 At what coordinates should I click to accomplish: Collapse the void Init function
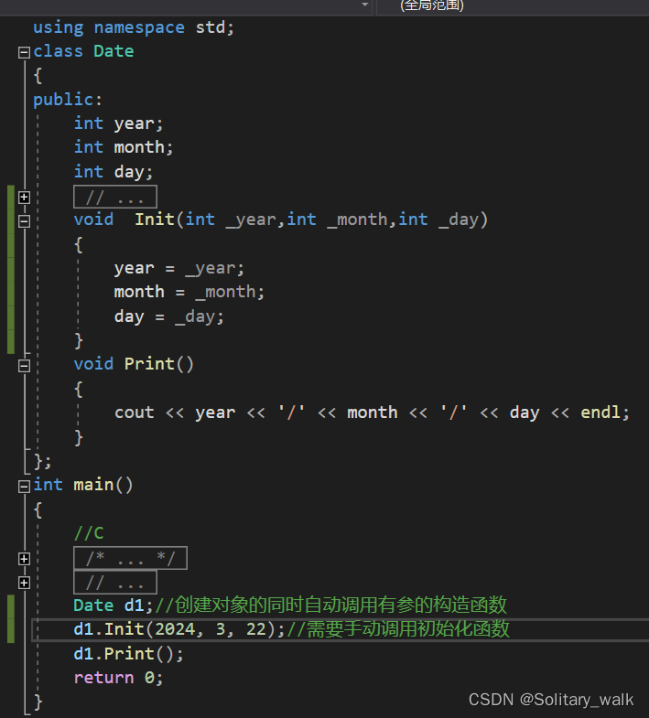[24, 221]
